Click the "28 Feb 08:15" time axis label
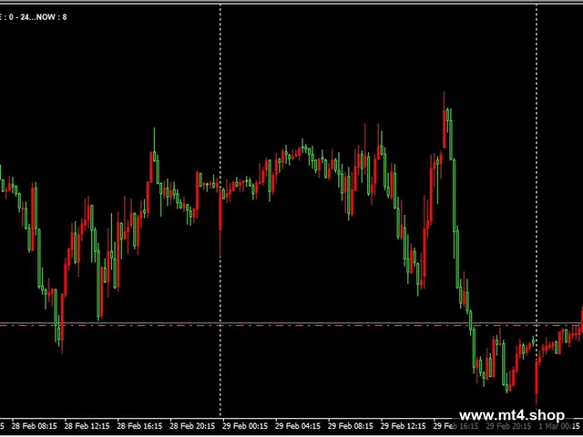 [35, 425]
